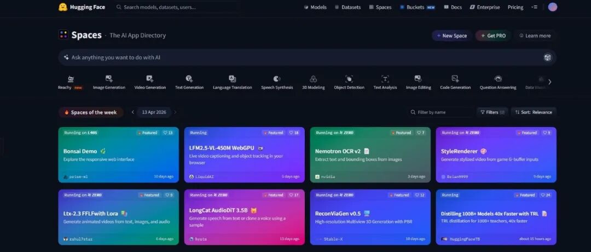Go to next week with right chevron
The image size is (591, 252).
tap(175, 112)
